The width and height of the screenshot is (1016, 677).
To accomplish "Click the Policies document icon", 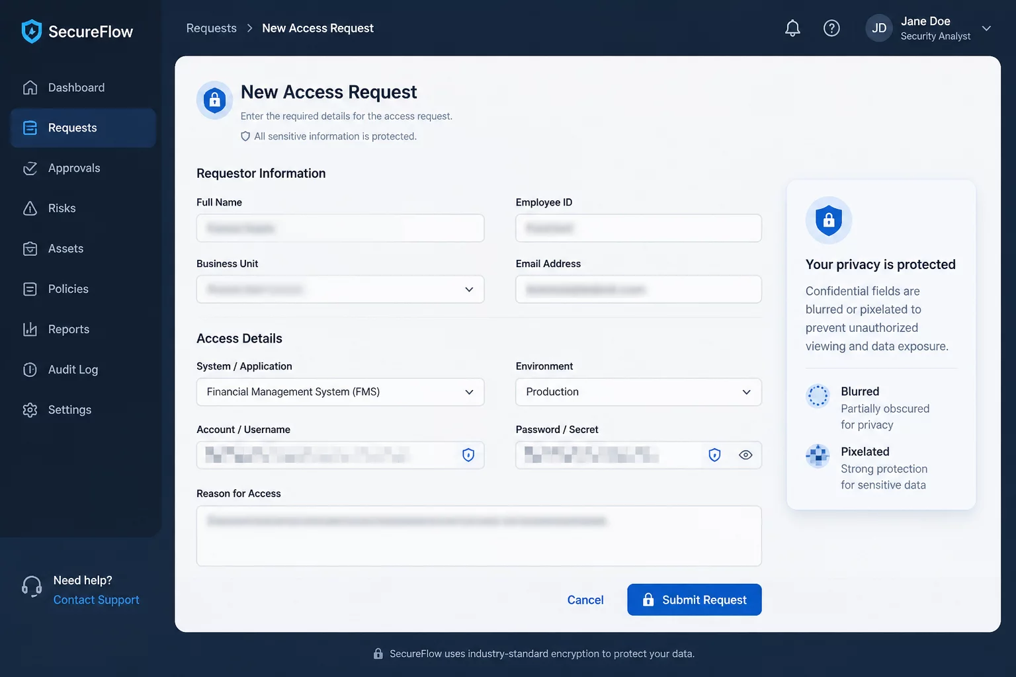I will click(x=30, y=289).
